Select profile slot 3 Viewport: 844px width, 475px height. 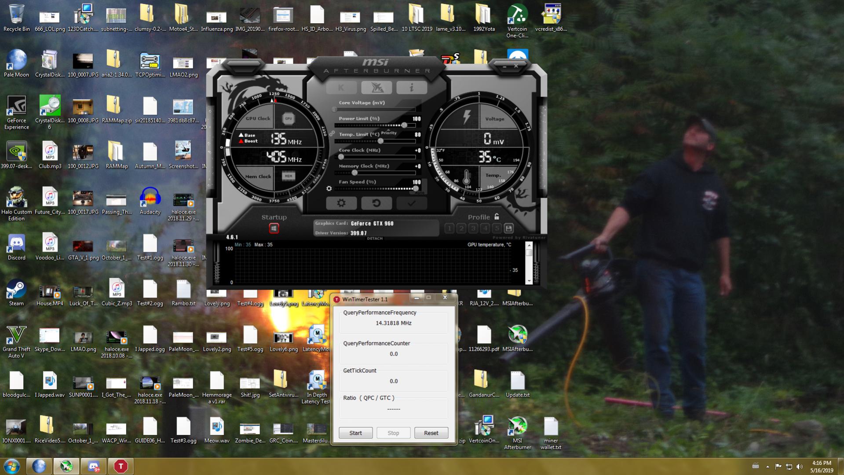click(473, 228)
